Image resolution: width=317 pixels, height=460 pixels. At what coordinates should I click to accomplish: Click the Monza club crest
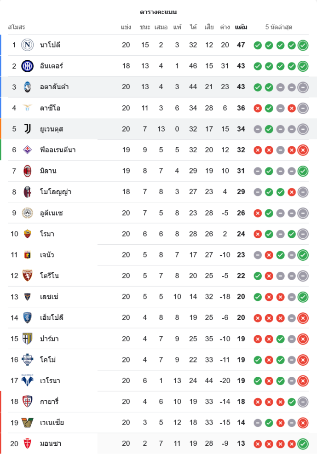pos(28,443)
